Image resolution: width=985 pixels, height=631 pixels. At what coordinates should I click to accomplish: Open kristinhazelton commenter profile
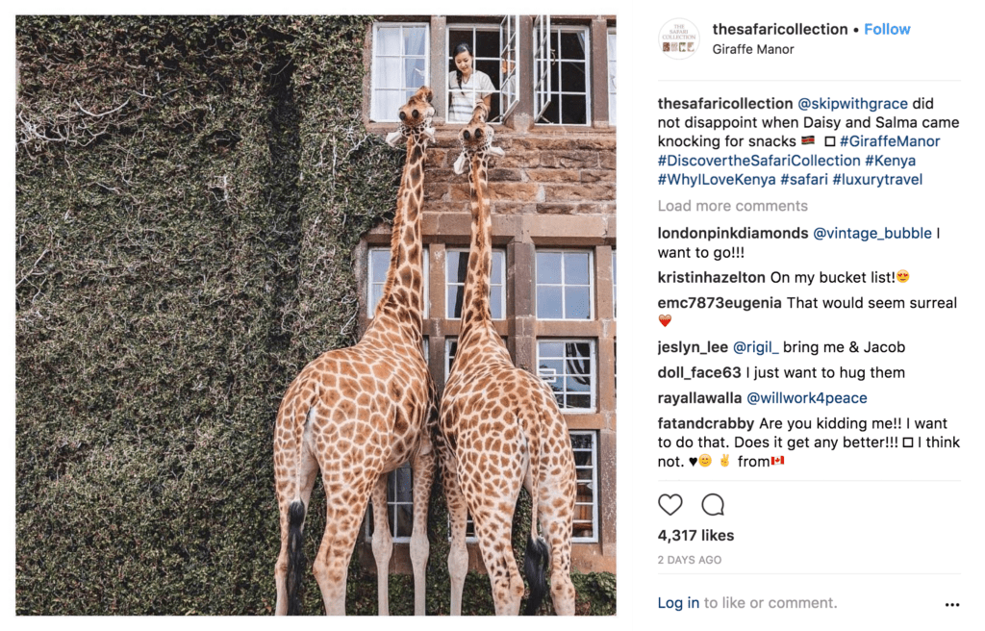pyautogui.click(x=712, y=277)
